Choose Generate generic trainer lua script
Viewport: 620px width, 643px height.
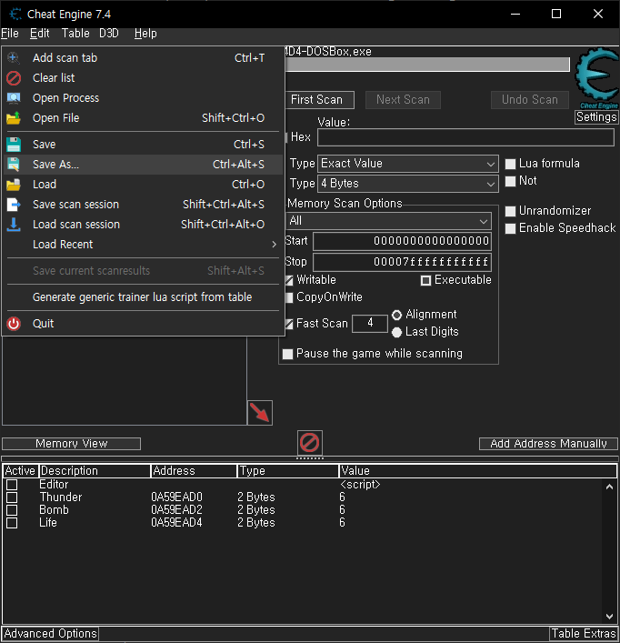pos(143,297)
